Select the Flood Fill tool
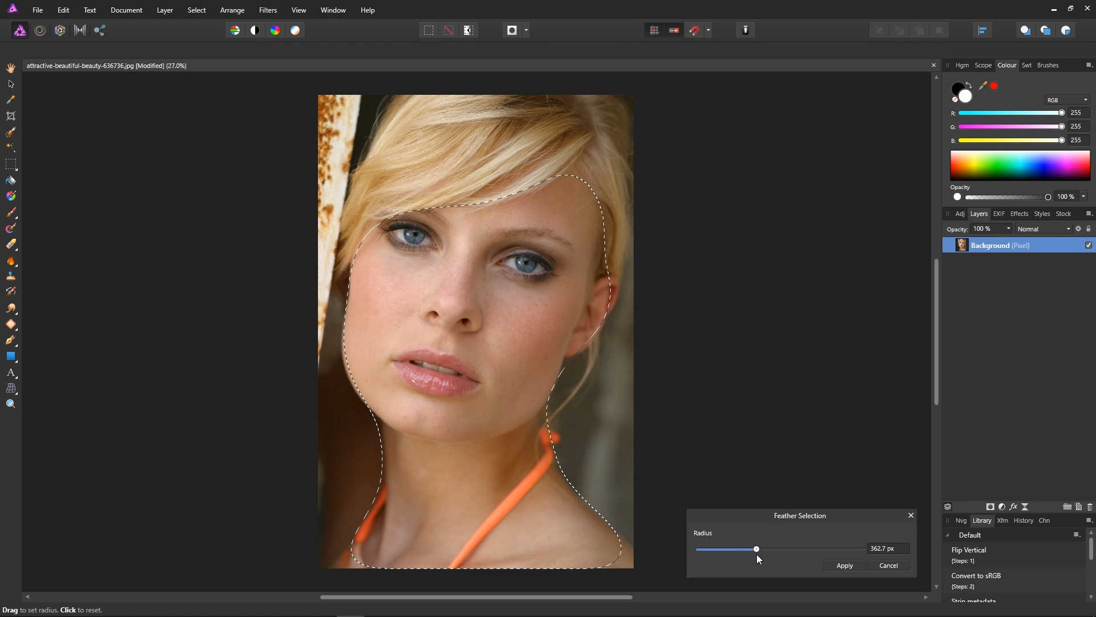1096x617 pixels. (x=11, y=180)
